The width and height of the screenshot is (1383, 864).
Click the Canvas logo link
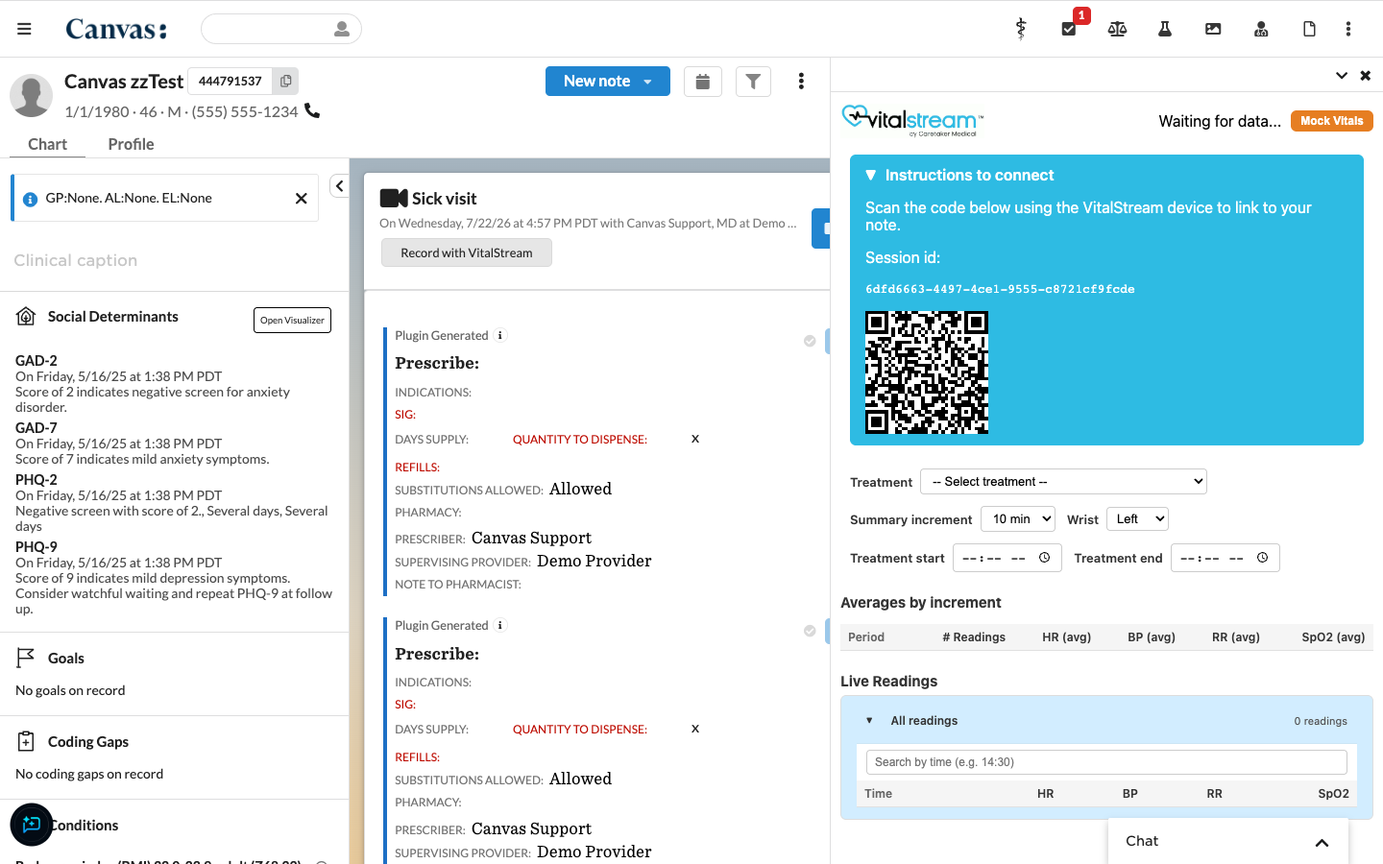click(x=116, y=29)
